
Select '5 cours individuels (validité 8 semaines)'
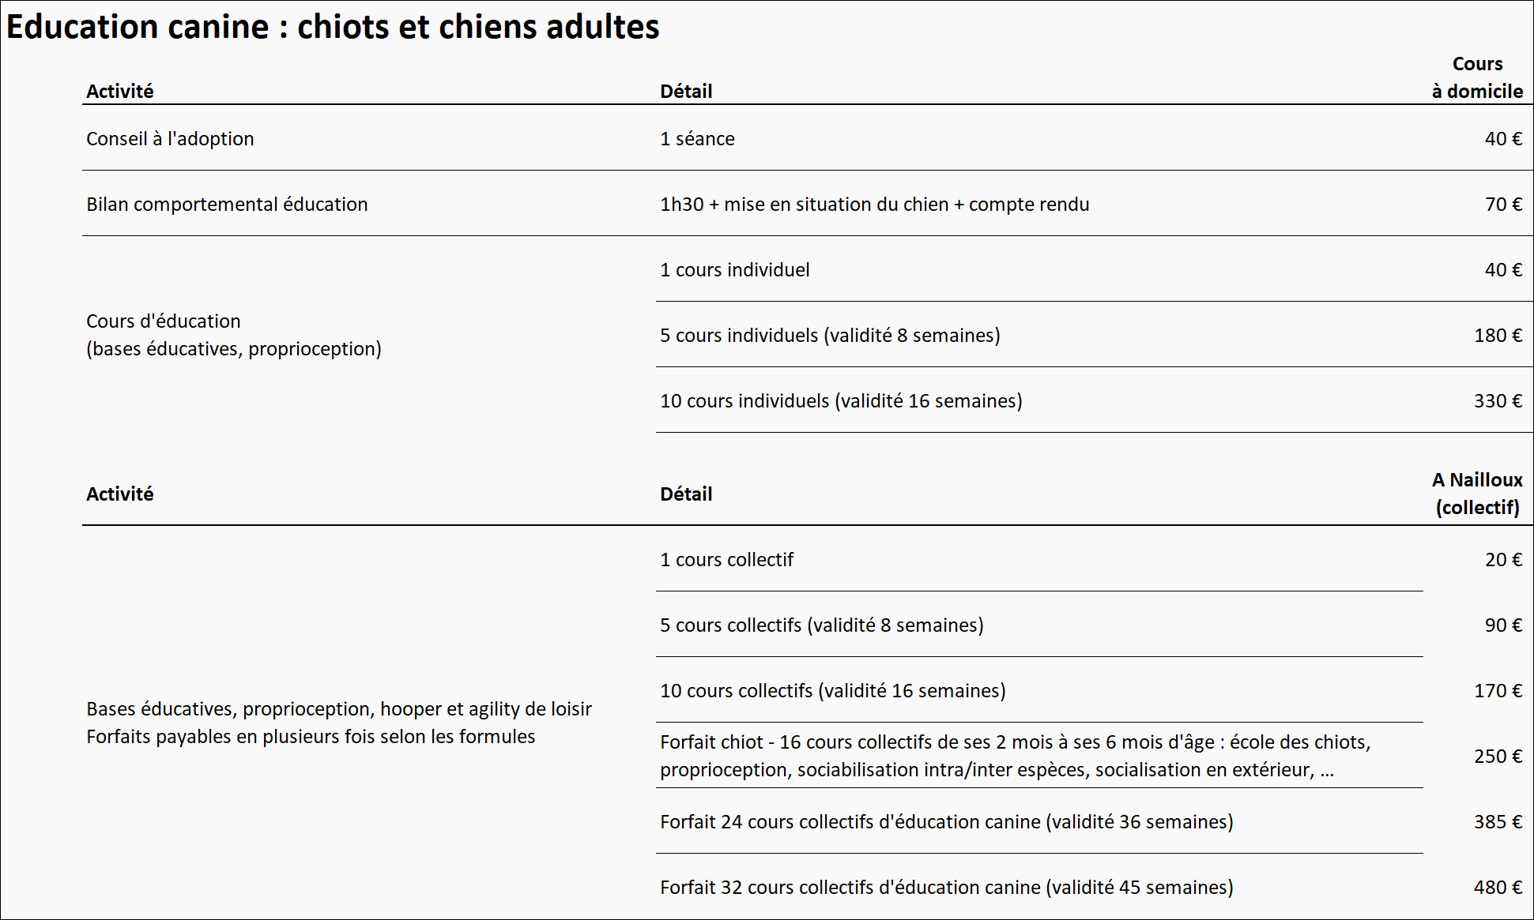[830, 336]
